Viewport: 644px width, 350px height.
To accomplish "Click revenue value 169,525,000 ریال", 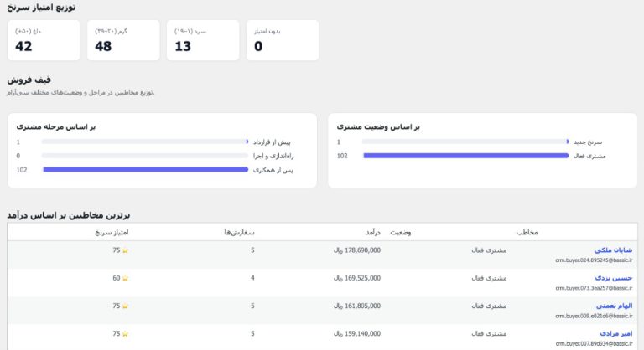I will point(357,278).
